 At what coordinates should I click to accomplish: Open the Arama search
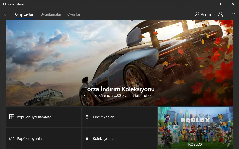click(x=203, y=14)
